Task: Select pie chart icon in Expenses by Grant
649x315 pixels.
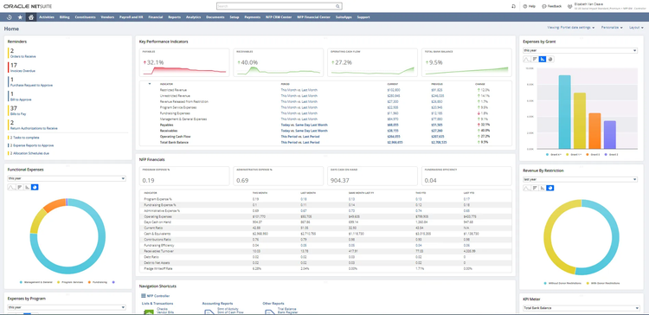Action: [550, 59]
